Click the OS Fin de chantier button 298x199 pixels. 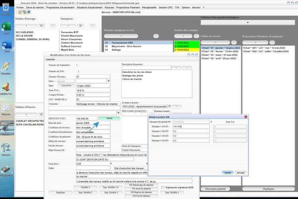coord(141,196)
